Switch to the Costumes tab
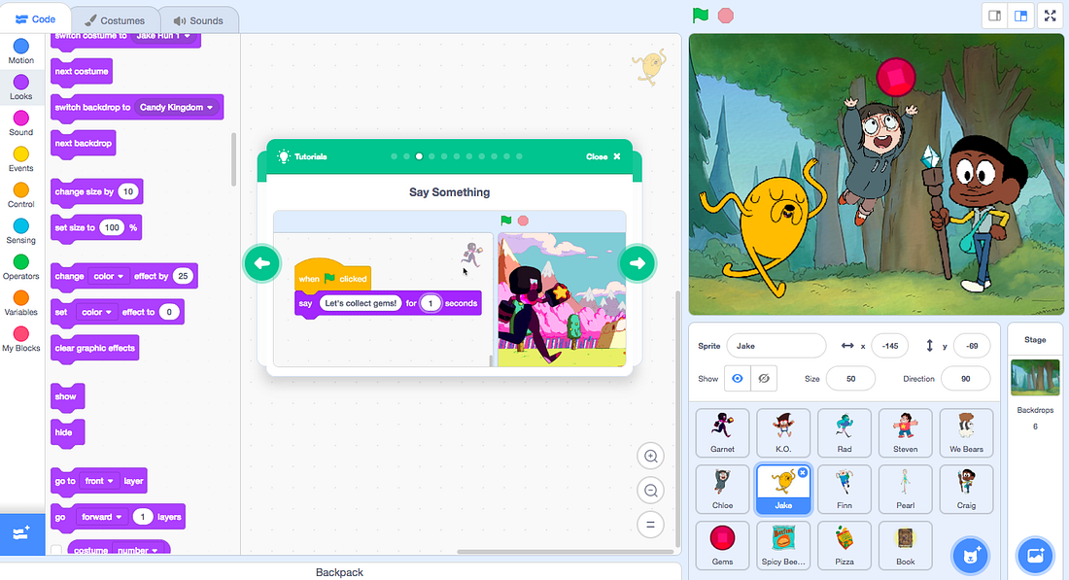The height and width of the screenshot is (580, 1069). coord(116,18)
